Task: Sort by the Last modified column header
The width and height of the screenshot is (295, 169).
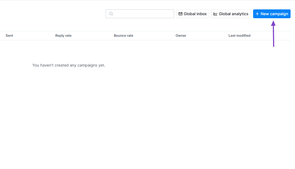Action: point(239,36)
